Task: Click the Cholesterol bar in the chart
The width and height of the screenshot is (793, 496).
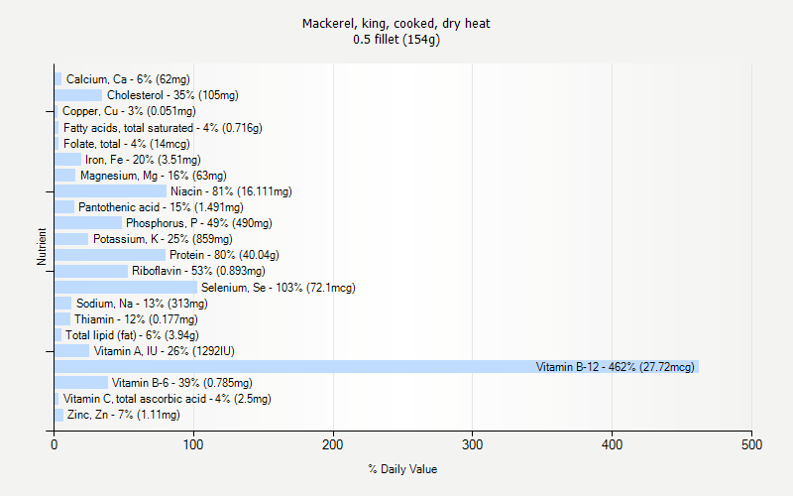Action: [x=78, y=95]
